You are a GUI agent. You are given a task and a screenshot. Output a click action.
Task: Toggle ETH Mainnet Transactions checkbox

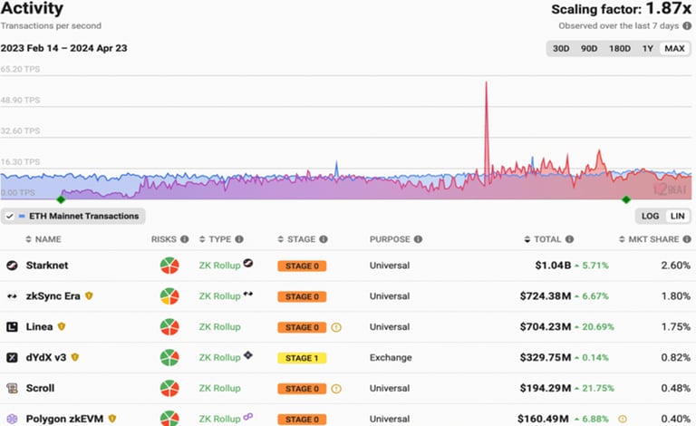click(10, 216)
